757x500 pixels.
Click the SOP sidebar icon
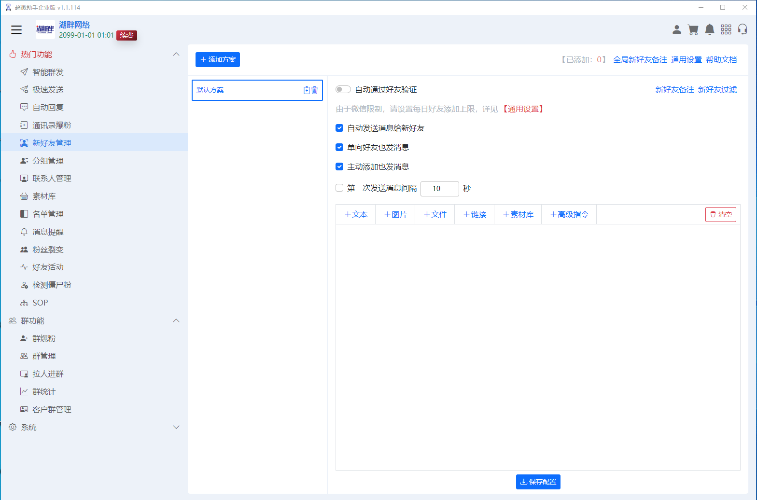tap(24, 303)
